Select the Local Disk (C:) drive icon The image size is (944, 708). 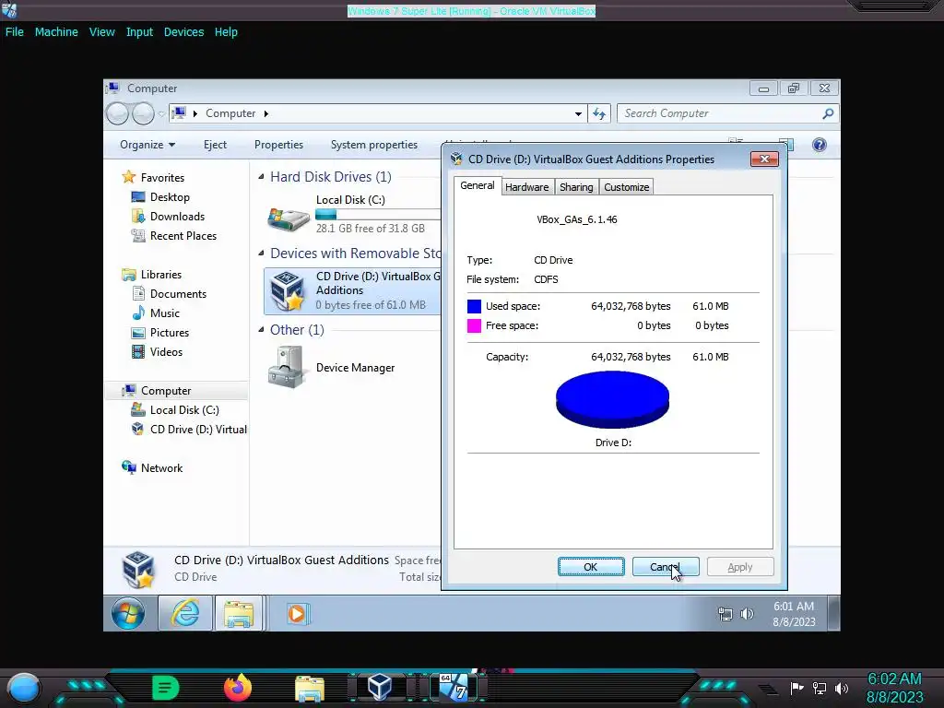[289, 218]
